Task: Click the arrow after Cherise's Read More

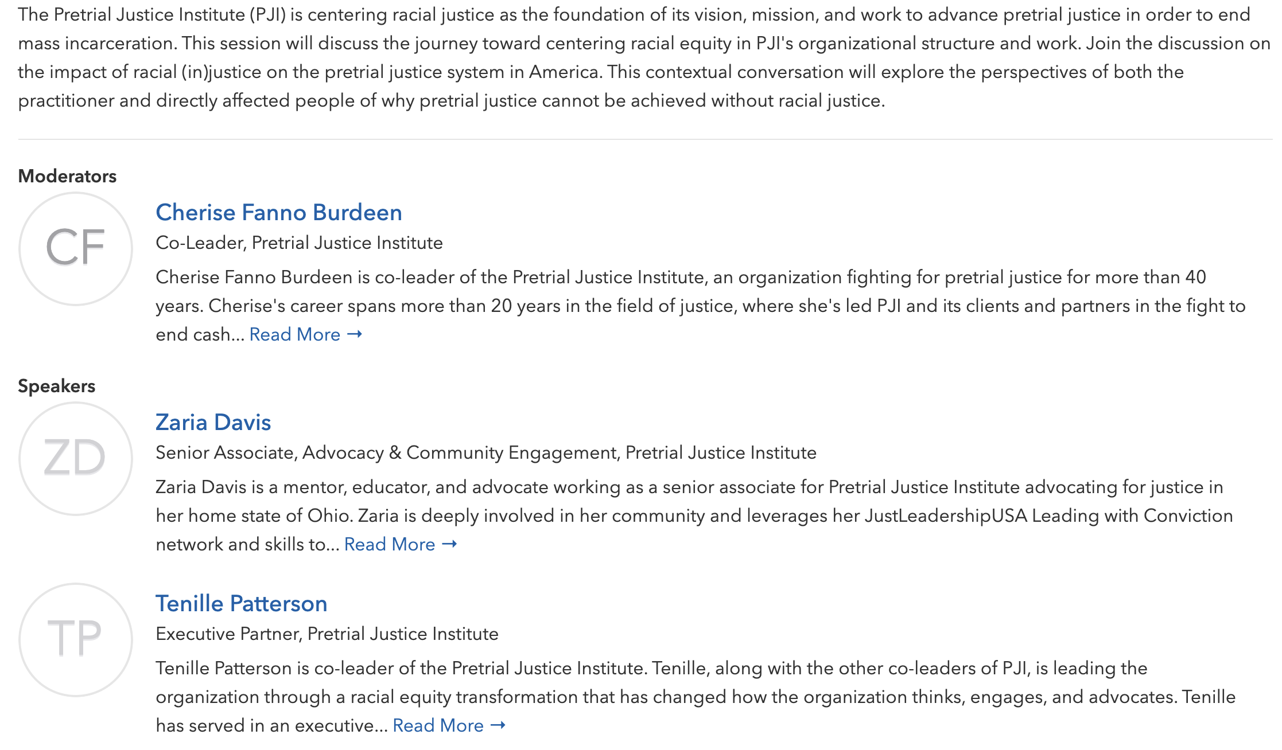Action: [x=355, y=334]
